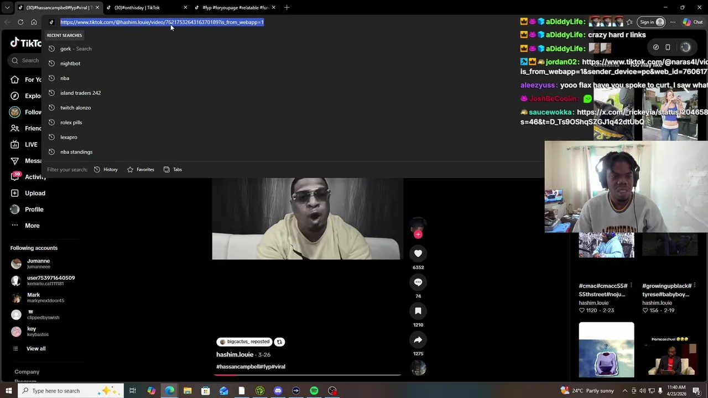
Task: Click the TikTok search field
Action: coord(26,60)
